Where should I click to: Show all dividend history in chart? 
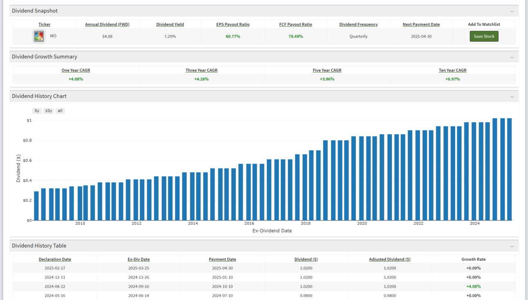click(x=60, y=111)
